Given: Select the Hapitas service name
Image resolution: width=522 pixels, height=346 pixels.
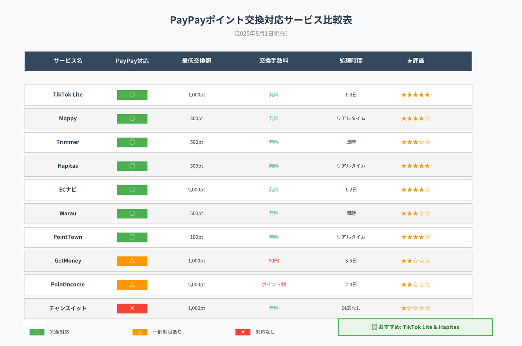Looking at the screenshot, I should pyautogui.click(x=68, y=166).
